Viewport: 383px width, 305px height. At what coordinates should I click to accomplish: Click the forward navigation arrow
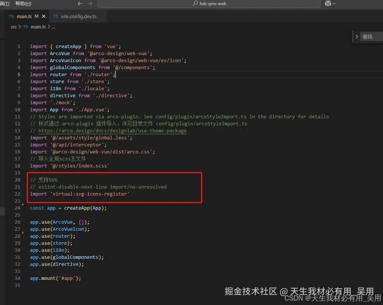pyautogui.click(x=90, y=4)
